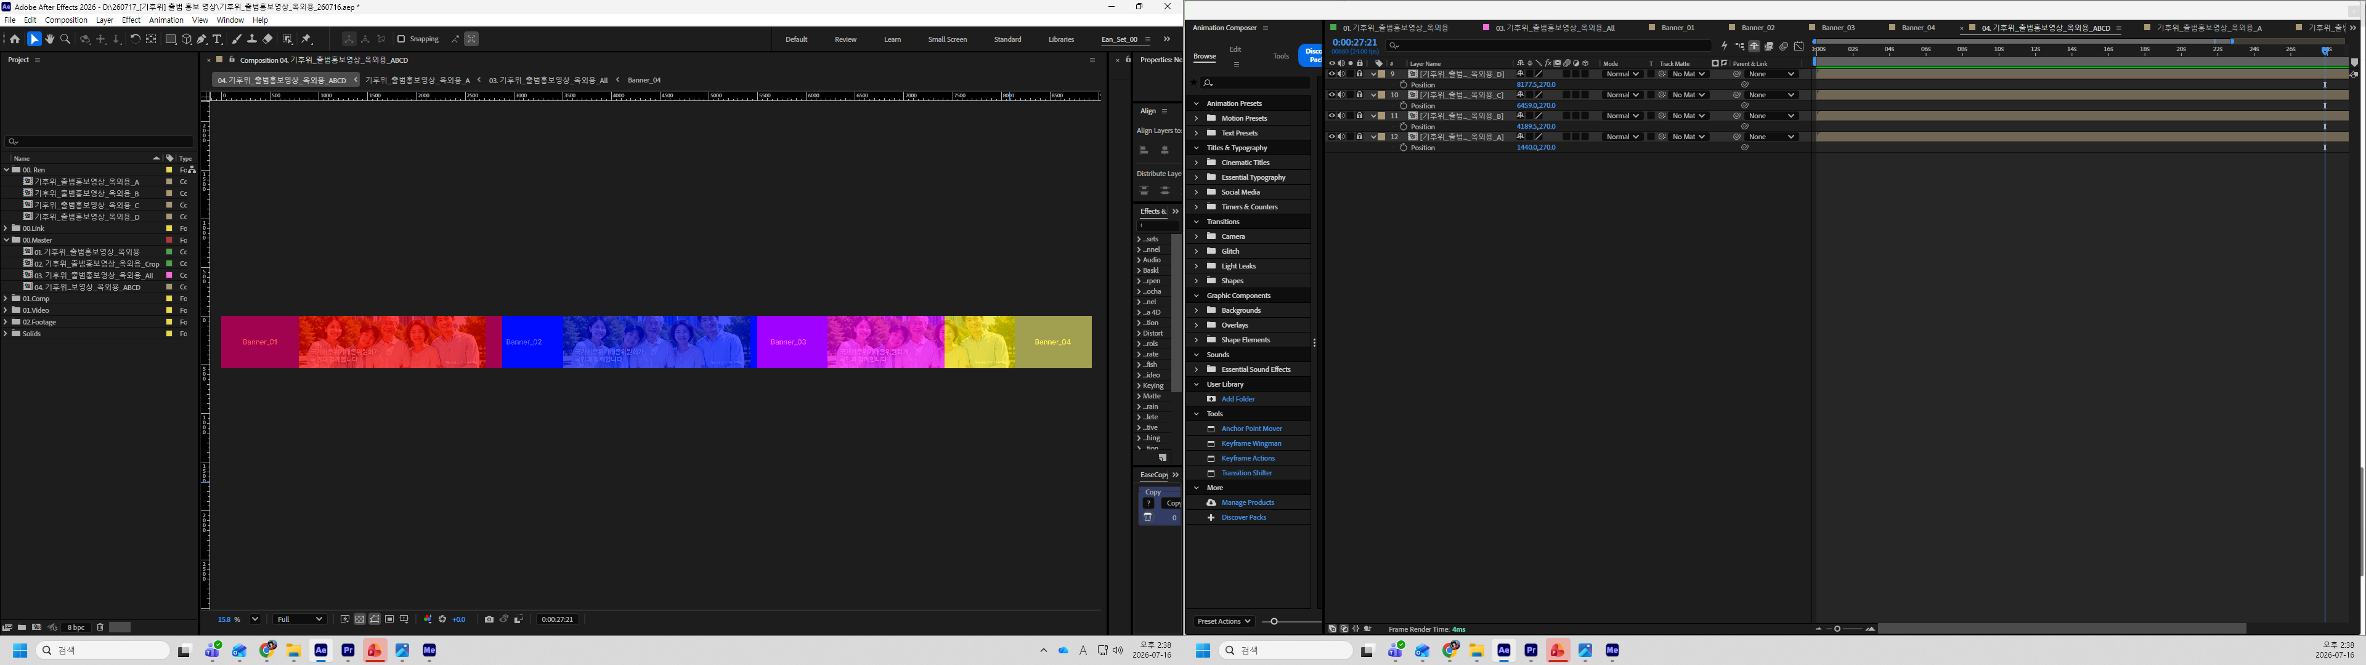Click the Project panel search field
Image resolution: width=2366 pixels, height=665 pixels.
[99, 142]
